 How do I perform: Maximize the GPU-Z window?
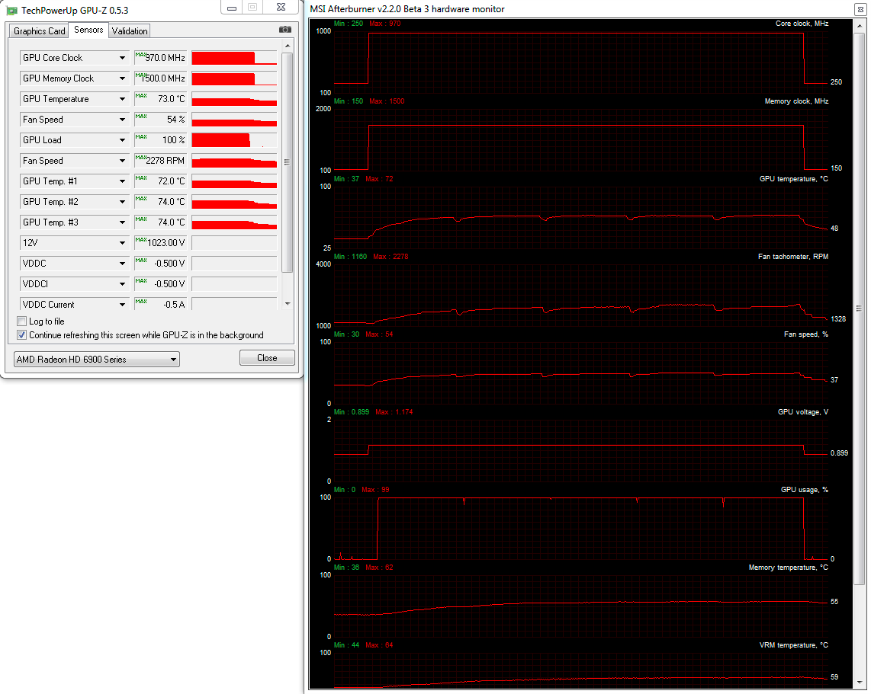[x=252, y=7]
